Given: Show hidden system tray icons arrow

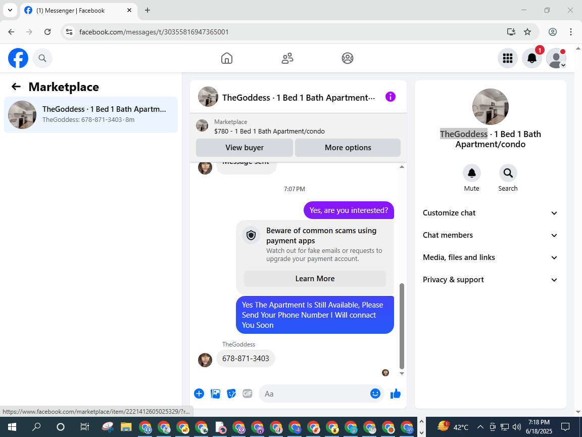Looking at the screenshot, I should [x=480, y=426].
